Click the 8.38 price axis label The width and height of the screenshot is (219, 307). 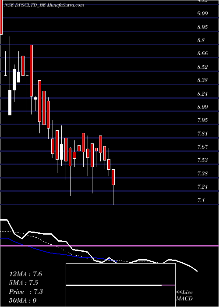point(202,80)
